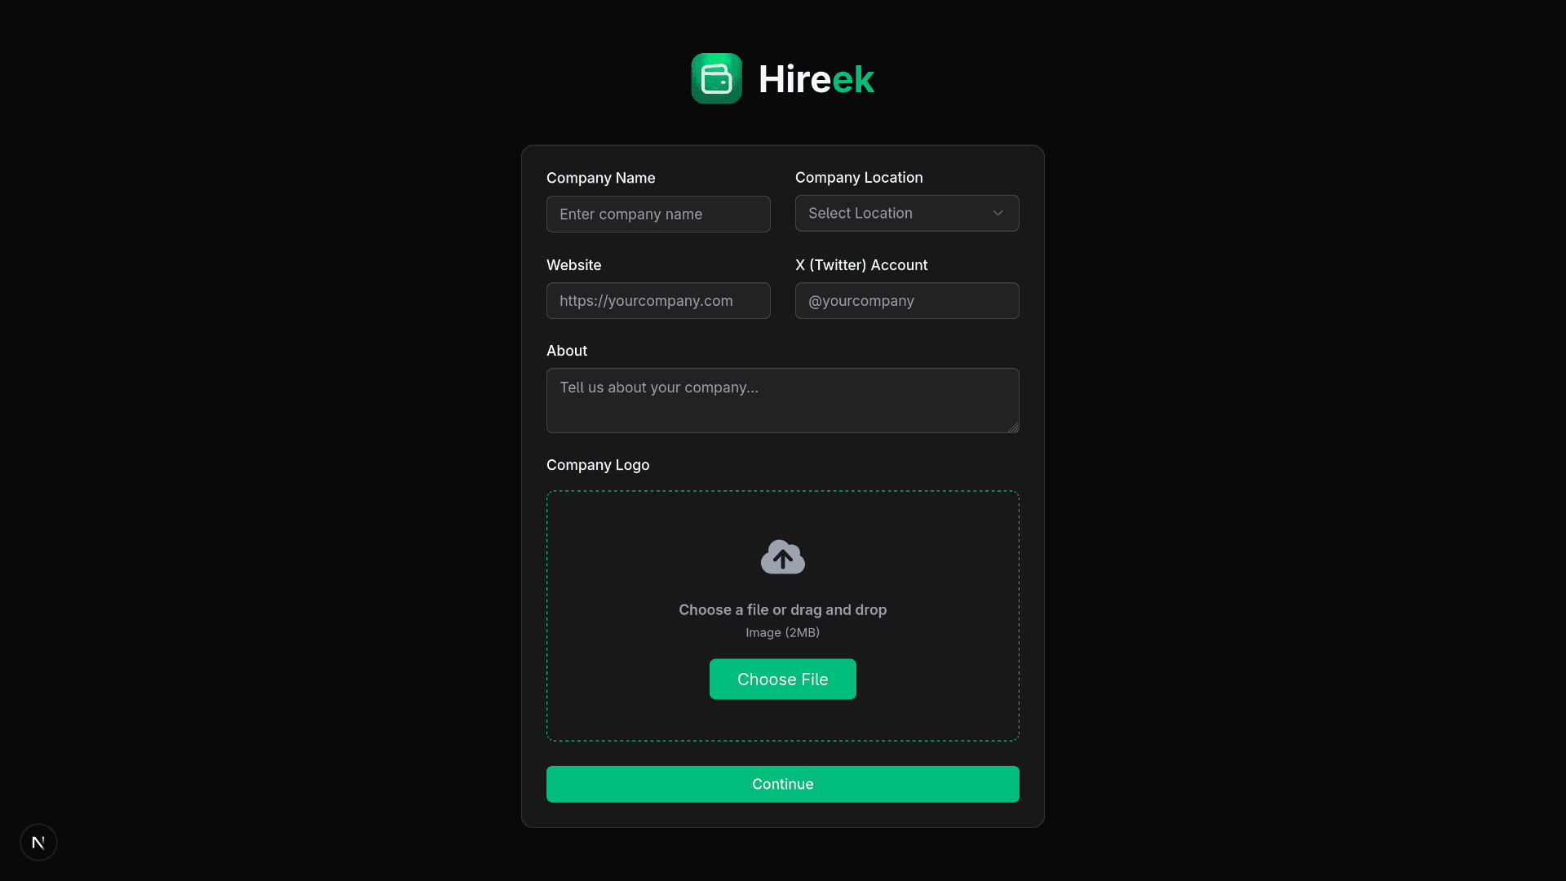Click the green Hireek wallet logo icon
This screenshot has width=1566, height=881.
(x=716, y=78)
